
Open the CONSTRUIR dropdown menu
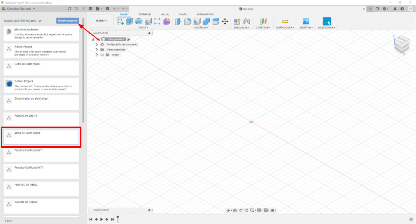[263, 27]
